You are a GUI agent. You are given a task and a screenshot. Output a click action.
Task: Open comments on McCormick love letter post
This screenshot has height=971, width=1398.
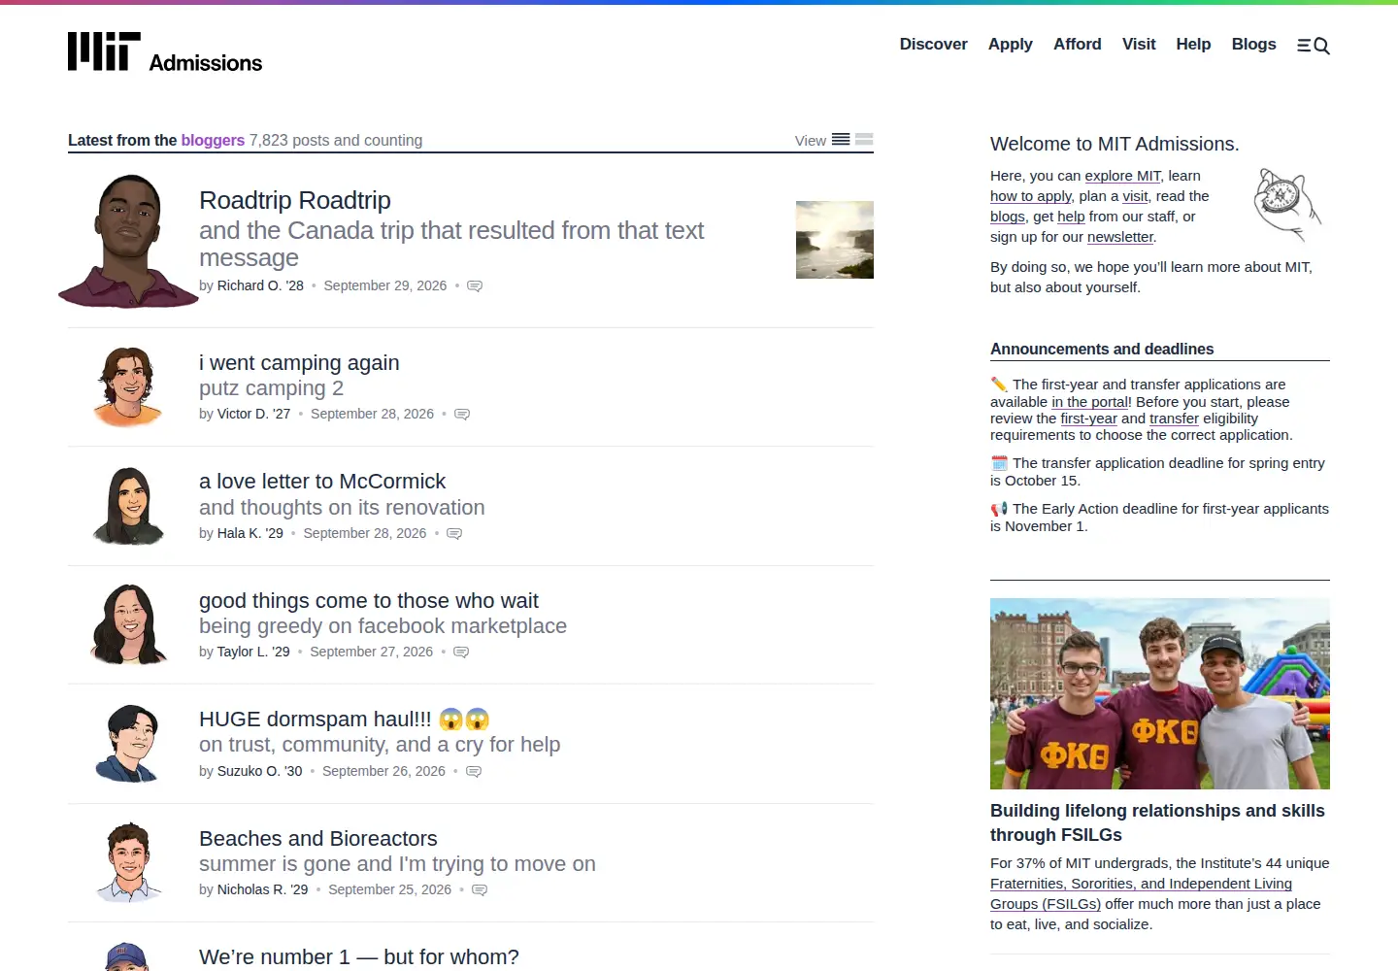(454, 534)
